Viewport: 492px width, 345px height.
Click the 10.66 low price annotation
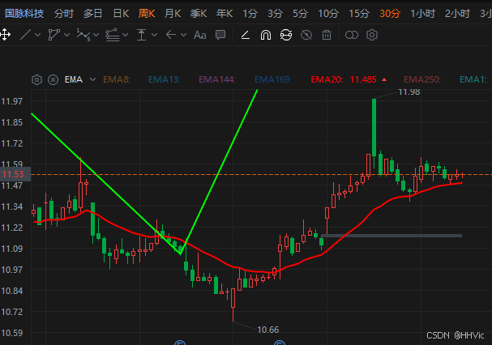point(268,330)
